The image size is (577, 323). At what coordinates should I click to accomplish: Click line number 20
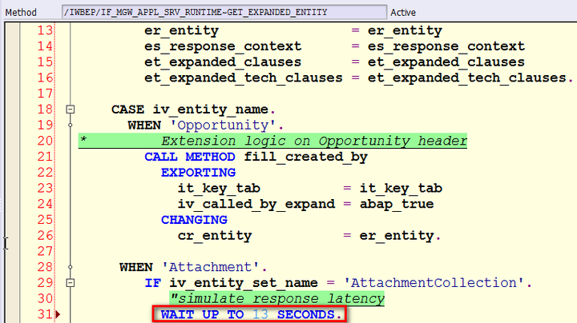pyautogui.click(x=45, y=141)
